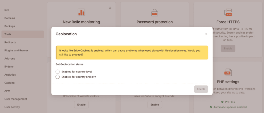This screenshot has height=113, width=264.
Task: Click the Force HTTPS icon
Action: pyautogui.click(x=228, y=12)
